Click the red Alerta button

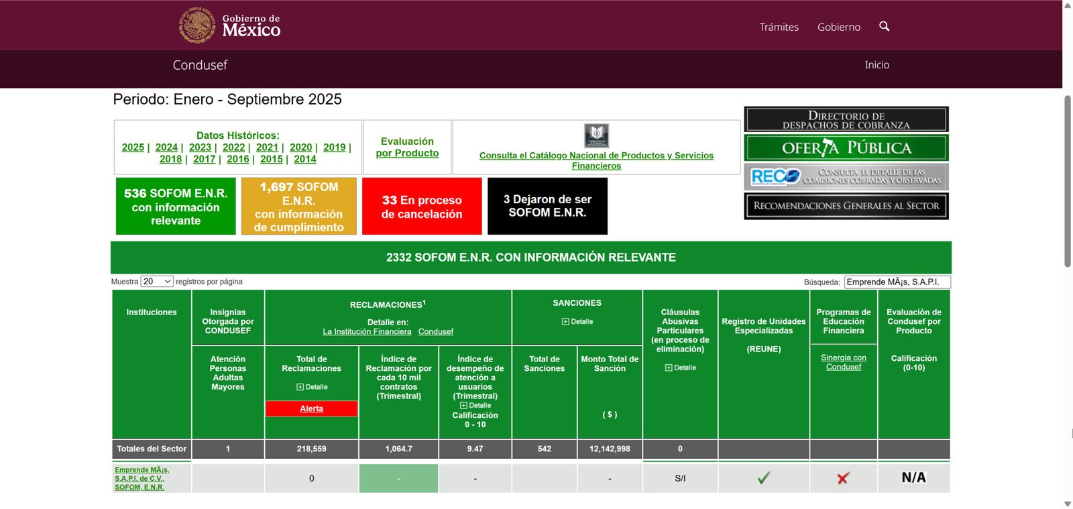311,408
